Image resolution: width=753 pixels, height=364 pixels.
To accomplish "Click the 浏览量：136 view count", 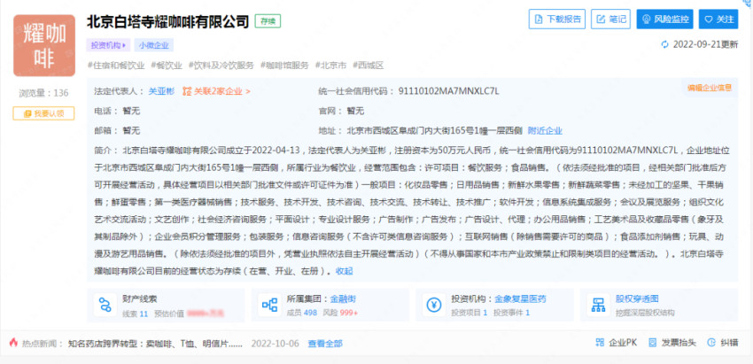I will tap(43, 93).
